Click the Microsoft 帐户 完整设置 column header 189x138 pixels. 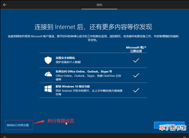coord(136,49)
